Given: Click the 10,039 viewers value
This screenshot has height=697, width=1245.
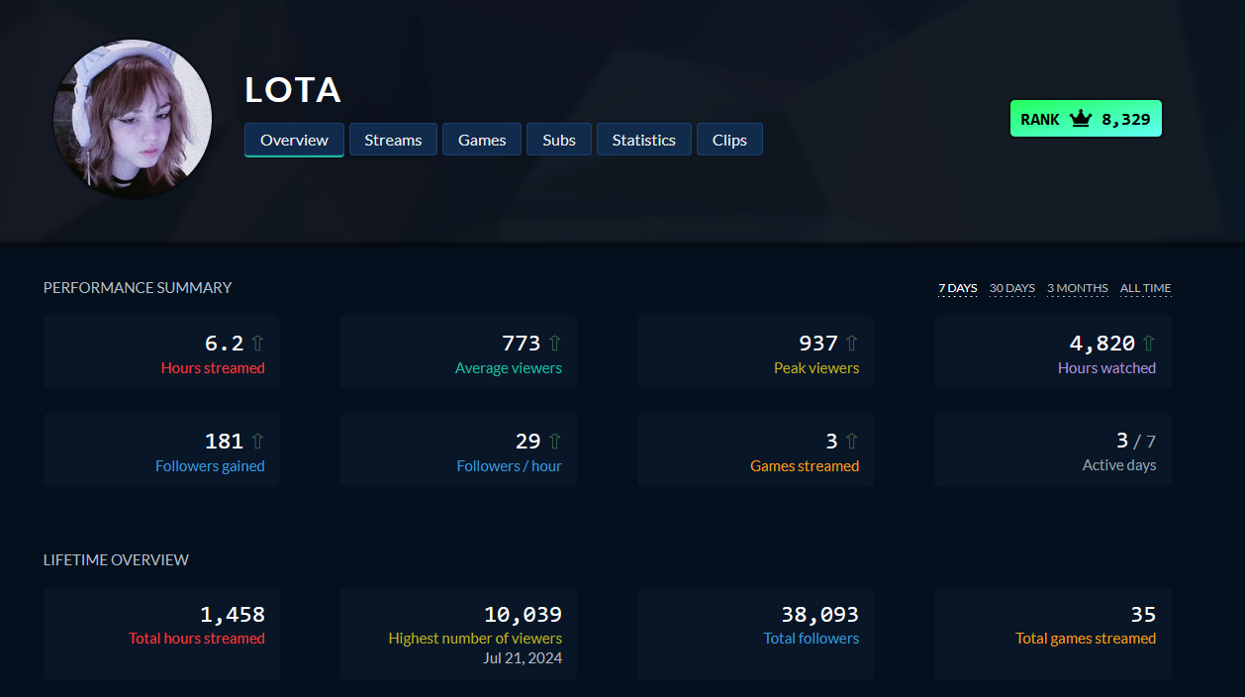Looking at the screenshot, I should tap(523, 615).
